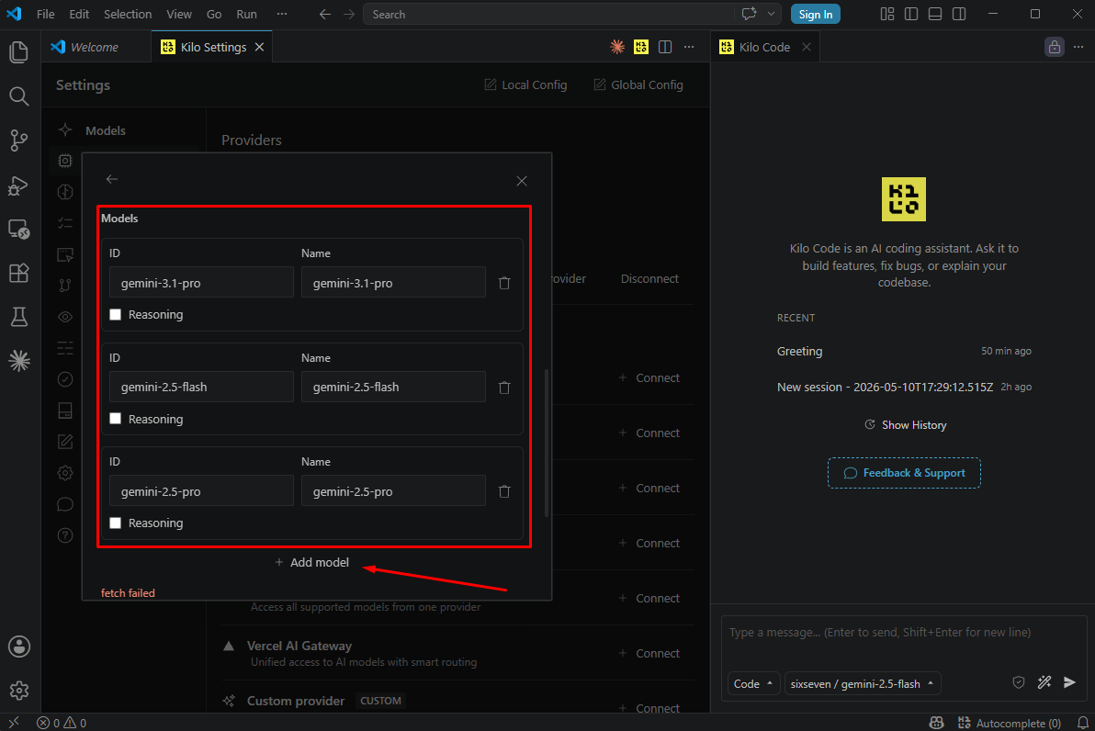Image resolution: width=1095 pixels, height=731 pixels.
Task: Close the provider models dialog
Action: click(522, 181)
